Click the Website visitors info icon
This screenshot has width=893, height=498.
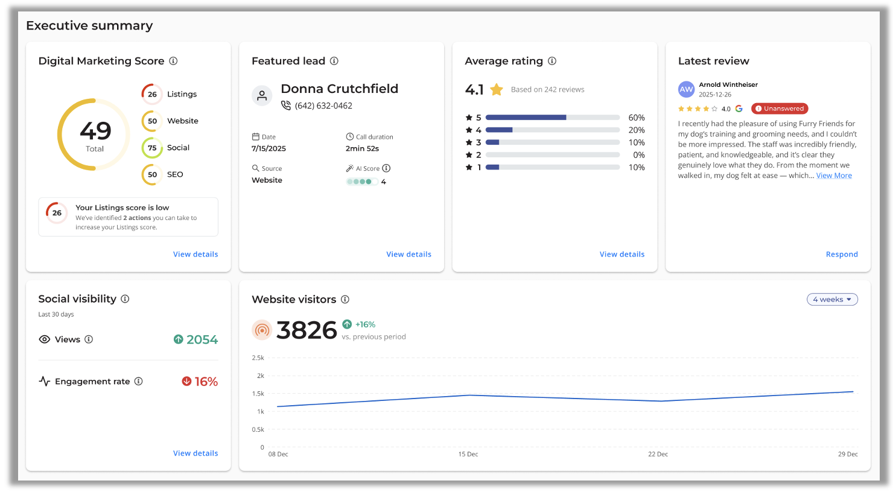[x=345, y=300]
